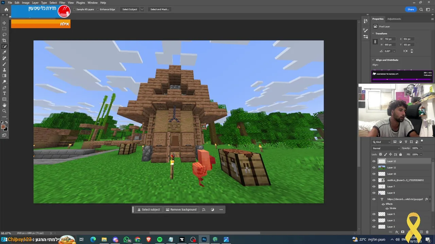Select the Lasso tool
This screenshot has height=244, width=435.
point(4,35)
